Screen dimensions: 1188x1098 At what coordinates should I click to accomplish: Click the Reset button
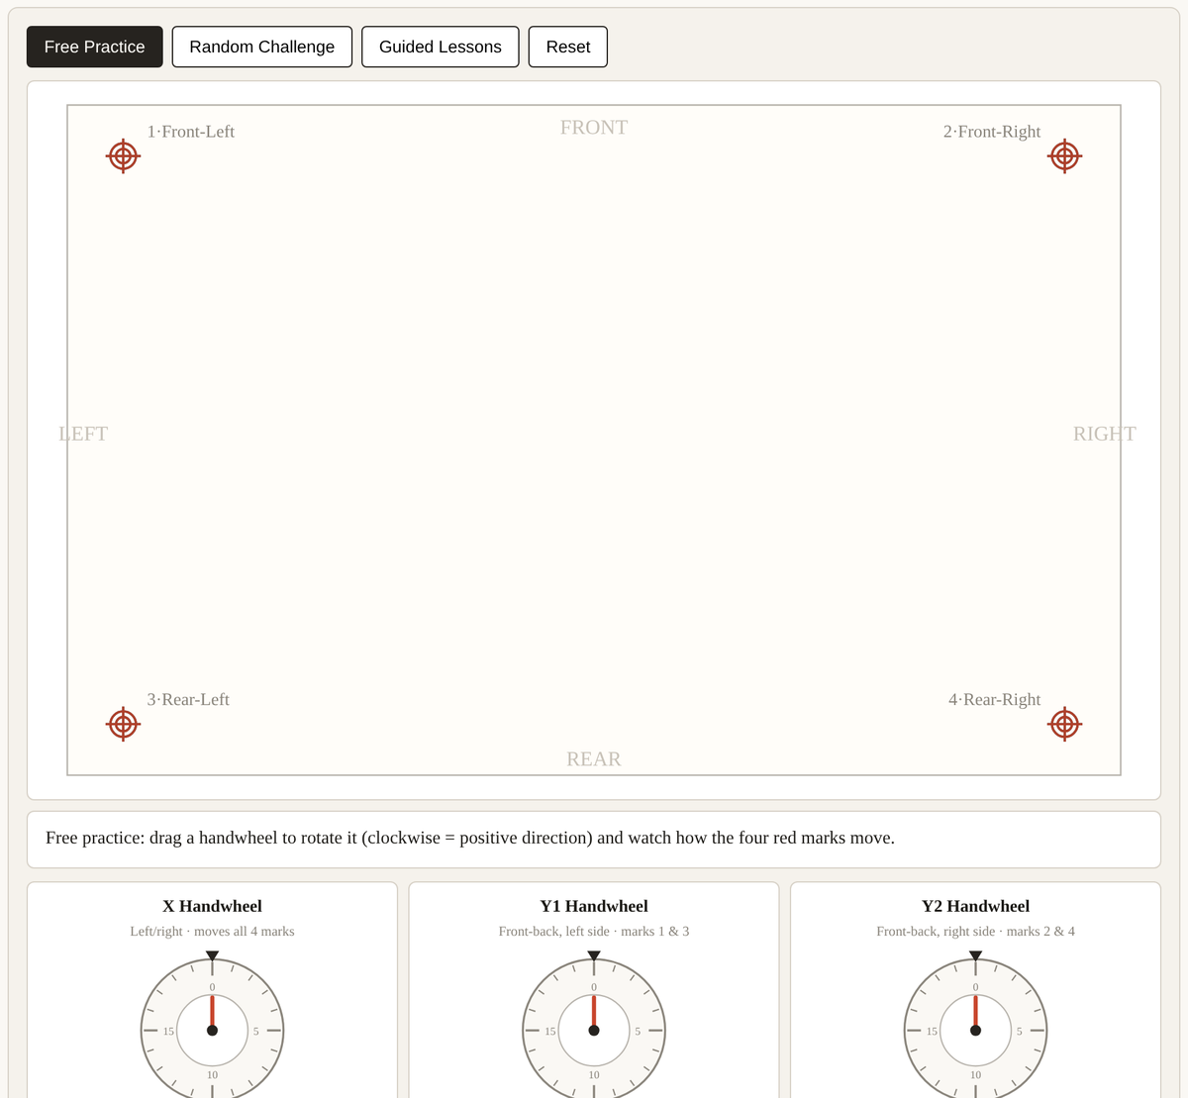pyautogui.click(x=568, y=47)
